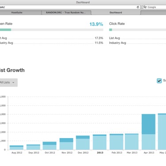
Task: Click Industry Avg label under Click Rate
Action: click(118, 43)
